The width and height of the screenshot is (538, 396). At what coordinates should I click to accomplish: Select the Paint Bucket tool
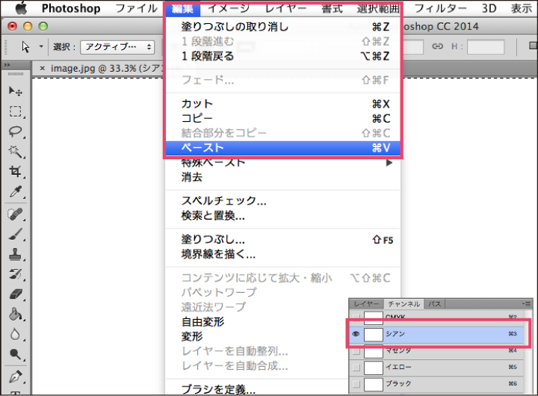click(16, 314)
